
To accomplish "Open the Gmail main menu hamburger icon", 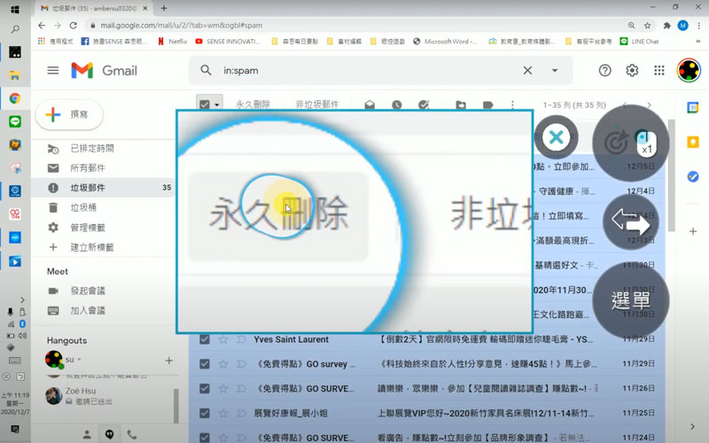I will click(53, 70).
